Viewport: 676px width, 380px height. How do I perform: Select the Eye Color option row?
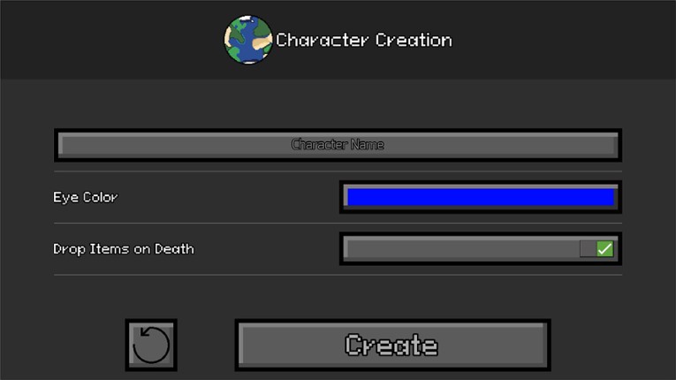click(x=338, y=197)
